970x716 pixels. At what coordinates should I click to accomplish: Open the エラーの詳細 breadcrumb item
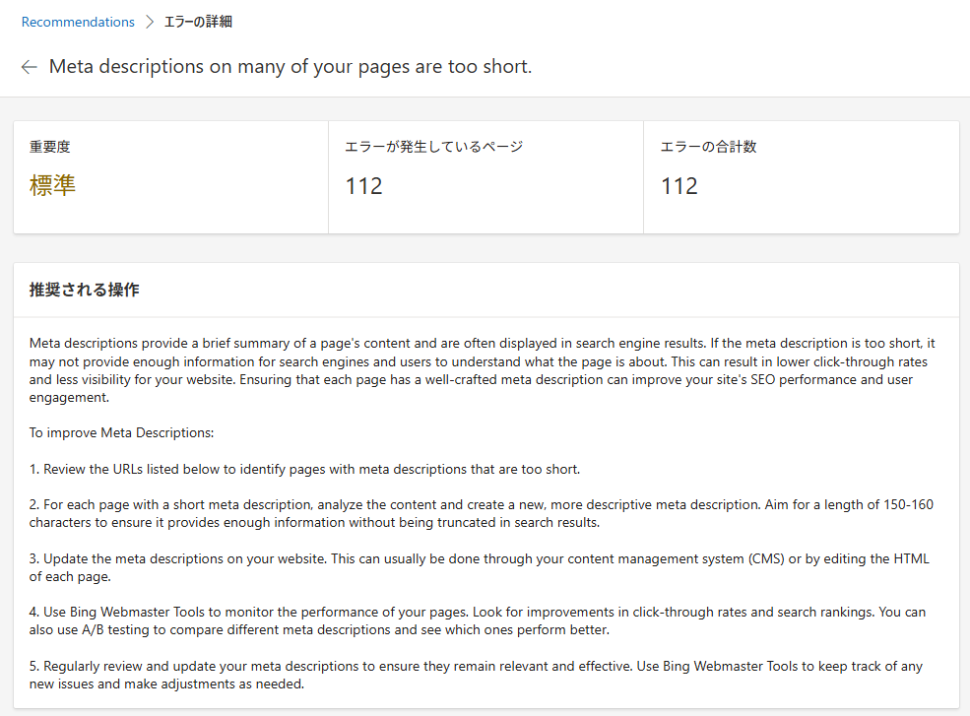[200, 21]
